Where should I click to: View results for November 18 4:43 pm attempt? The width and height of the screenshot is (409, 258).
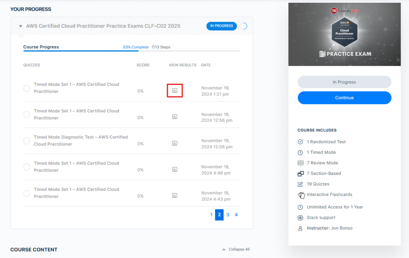pos(175,195)
